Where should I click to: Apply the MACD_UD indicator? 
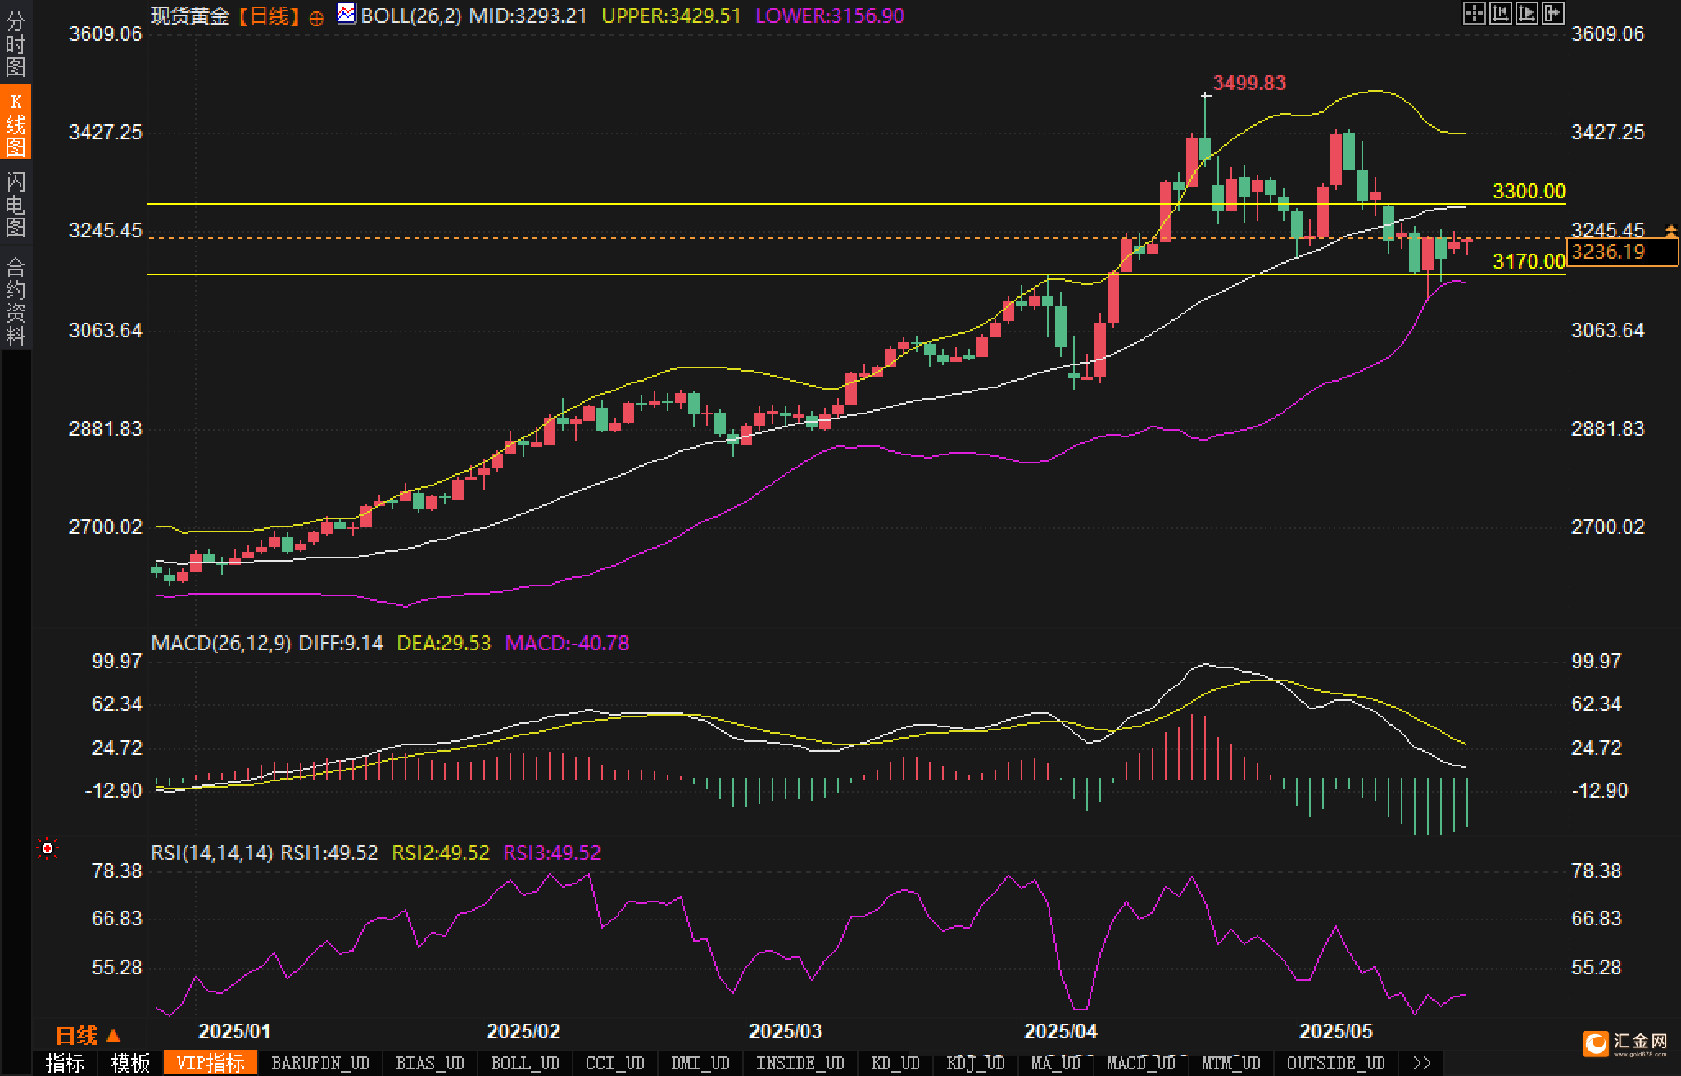(1141, 1063)
